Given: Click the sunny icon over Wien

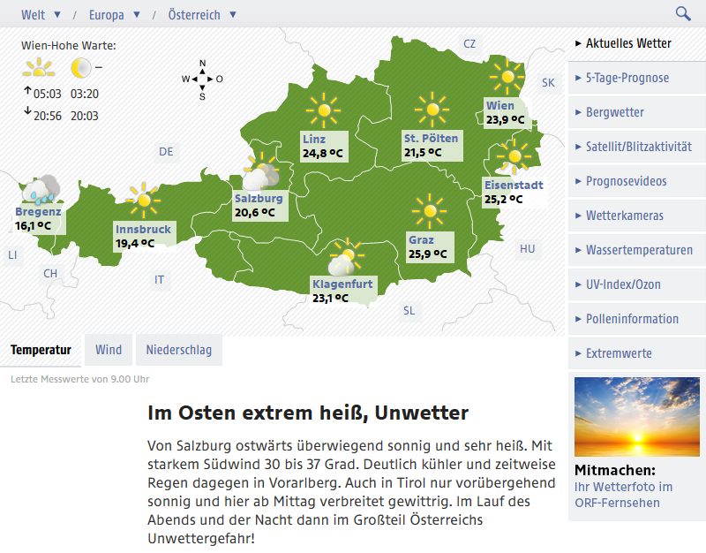Looking at the screenshot, I should 507,78.
